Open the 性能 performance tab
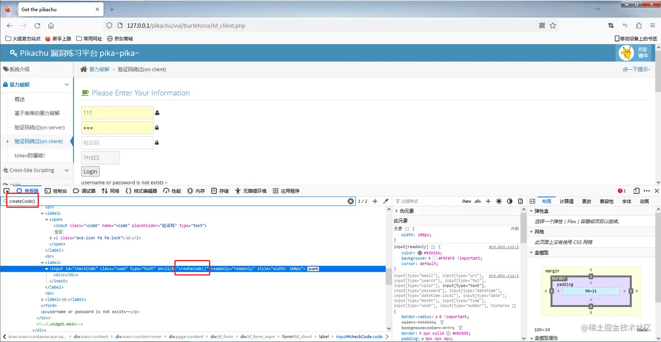This screenshot has height=342, width=661. coord(172,191)
